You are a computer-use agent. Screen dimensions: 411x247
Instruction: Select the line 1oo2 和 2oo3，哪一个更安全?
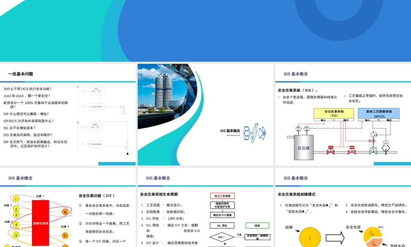[27, 96]
